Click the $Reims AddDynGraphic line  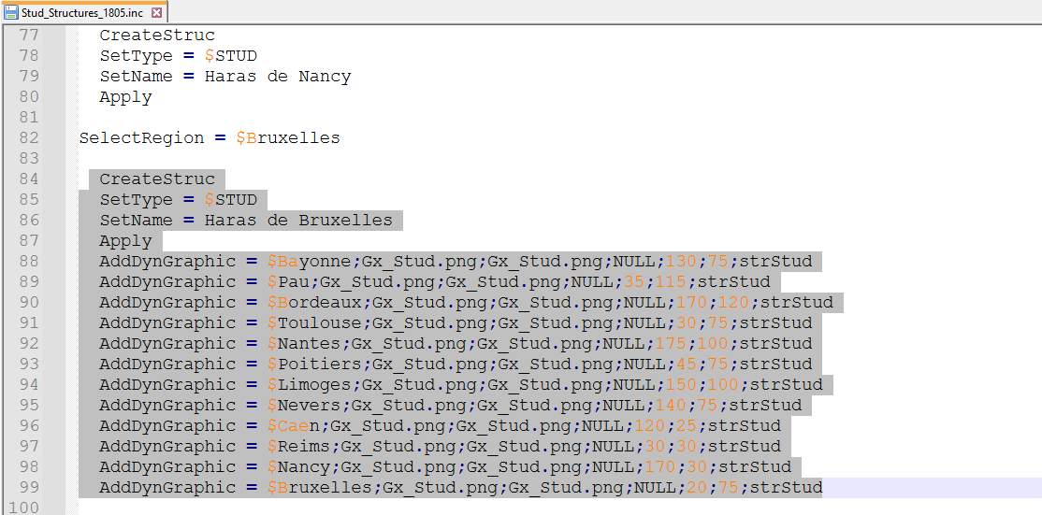[440, 446]
